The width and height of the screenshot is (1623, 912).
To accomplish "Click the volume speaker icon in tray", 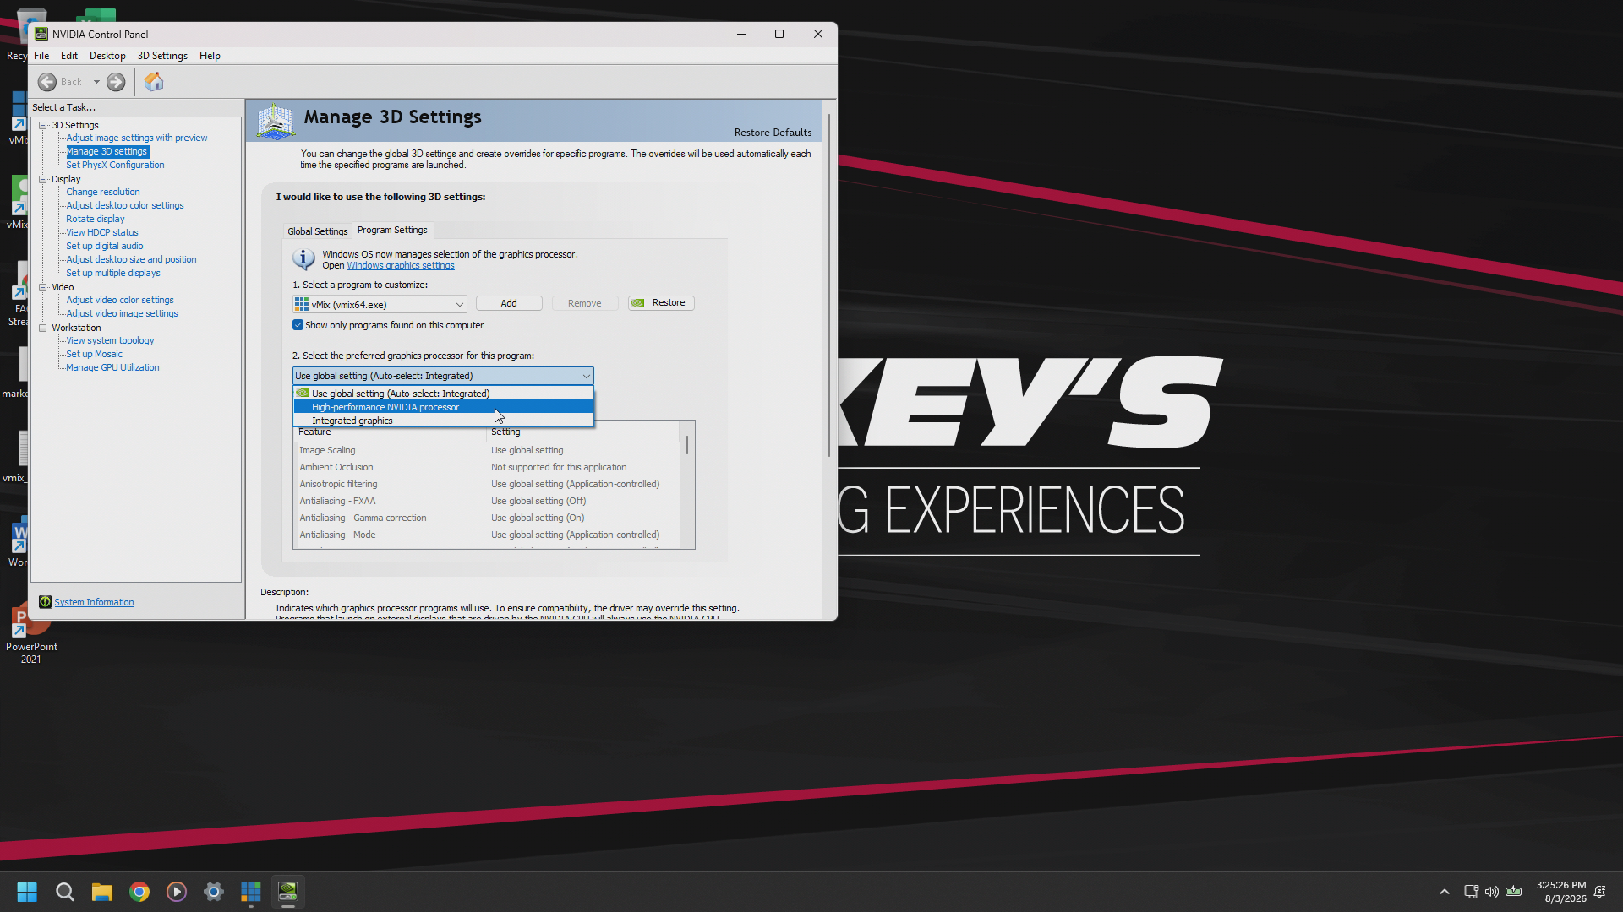I will 1492,892.
